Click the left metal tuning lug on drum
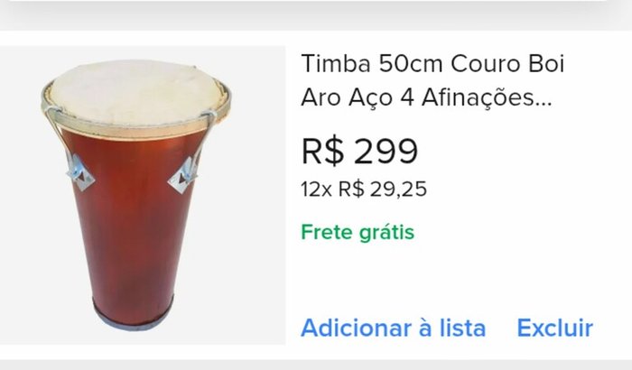Image resolution: width=632 pixels, height=370 pixels. coord(80,172)
